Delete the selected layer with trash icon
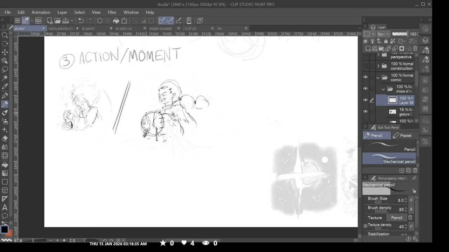 coord(415,49)
